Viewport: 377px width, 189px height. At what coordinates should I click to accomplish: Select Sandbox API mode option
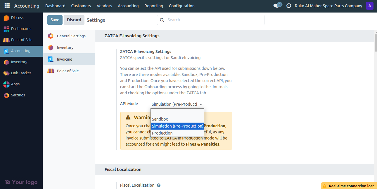coord(160,119)
